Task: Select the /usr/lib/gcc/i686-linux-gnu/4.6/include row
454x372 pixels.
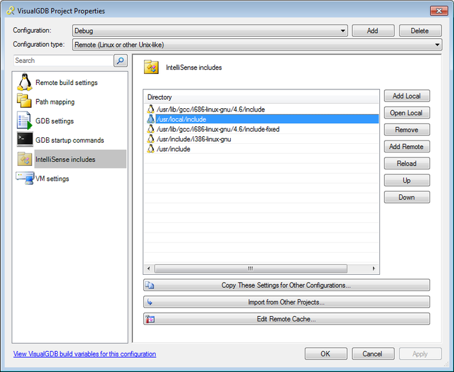Action: point(261,109)
